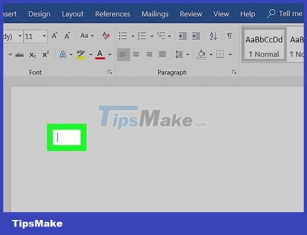The image size is (307, 235).
Task: Open the underline style dropdown arrow
Action: click(10, 55)
